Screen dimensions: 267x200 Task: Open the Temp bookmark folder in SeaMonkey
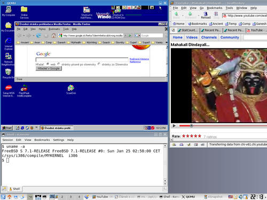pos(231,23)
